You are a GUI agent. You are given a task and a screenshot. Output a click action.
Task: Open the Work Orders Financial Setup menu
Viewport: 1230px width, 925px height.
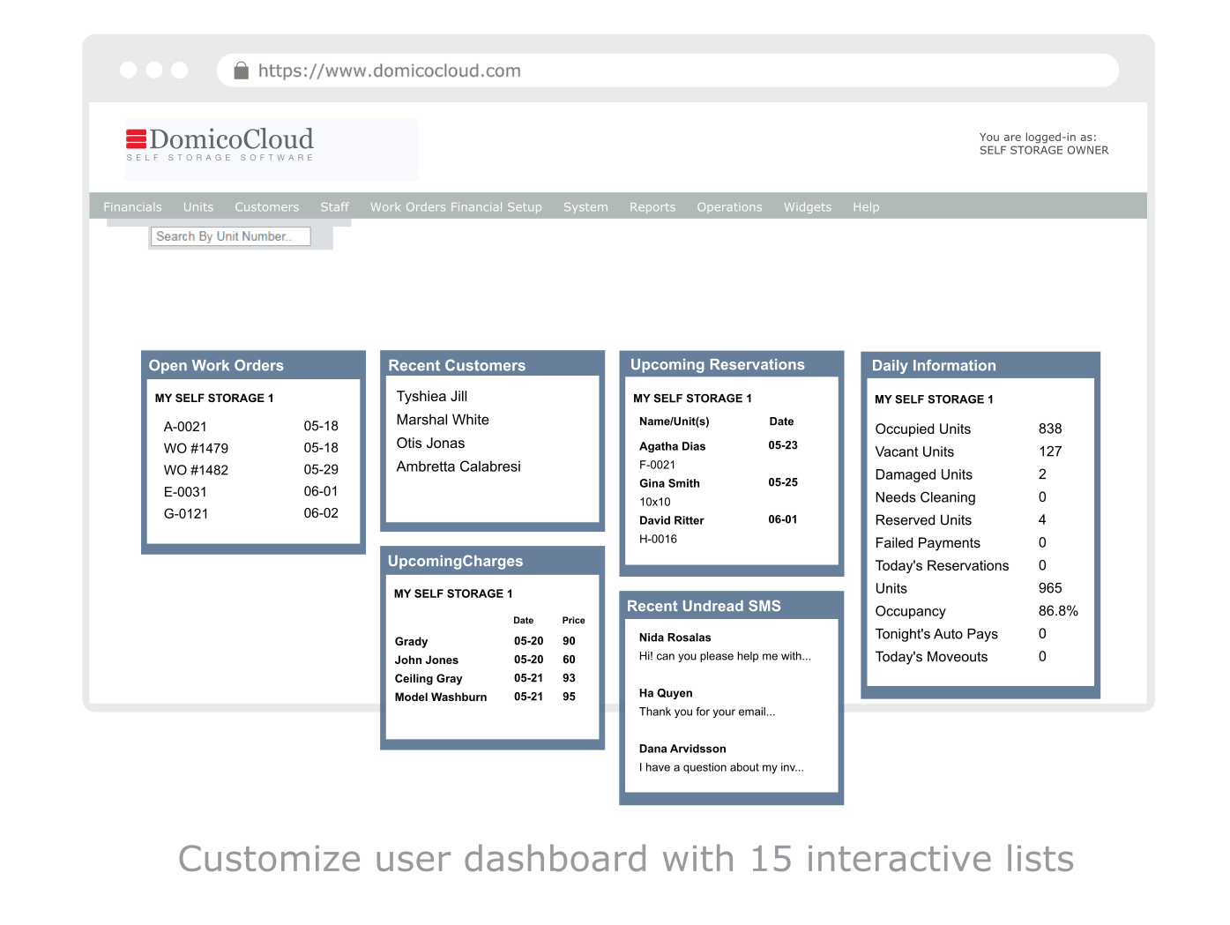click(456, 206)
